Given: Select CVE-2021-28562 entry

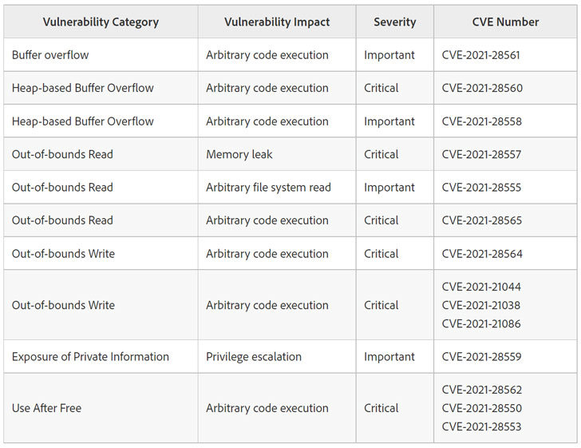Looking at the screenshot, I should [x=482, y=390].
